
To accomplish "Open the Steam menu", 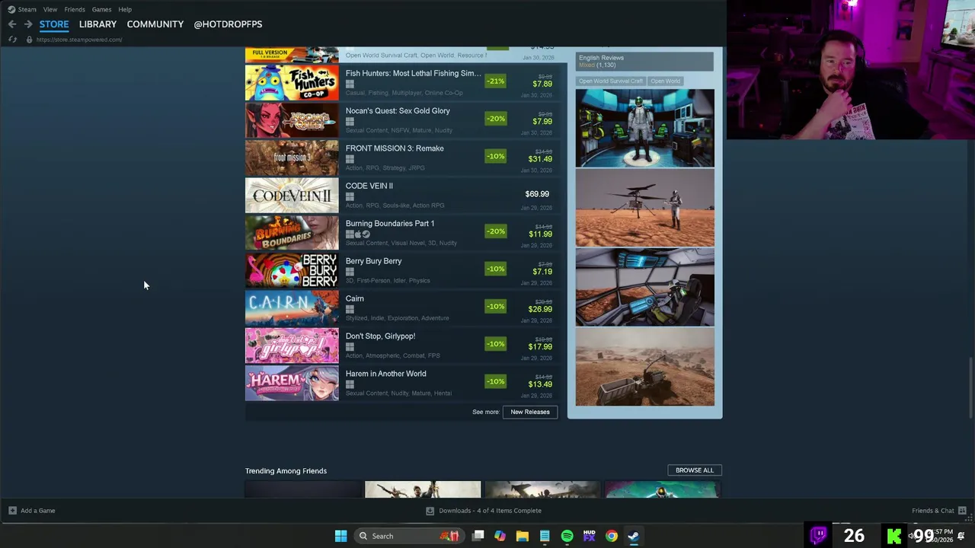I will pyautogui.click(x=27, y=9).
